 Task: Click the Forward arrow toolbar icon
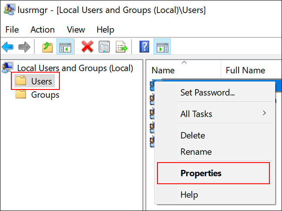tap(24, 47)
